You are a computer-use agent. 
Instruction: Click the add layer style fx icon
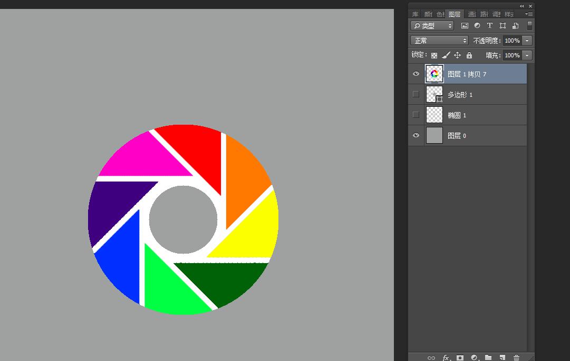pyautogui.click(x=446, y=358)
